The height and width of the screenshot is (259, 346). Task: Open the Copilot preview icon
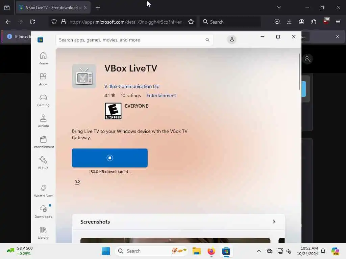(x=335, y=251)
